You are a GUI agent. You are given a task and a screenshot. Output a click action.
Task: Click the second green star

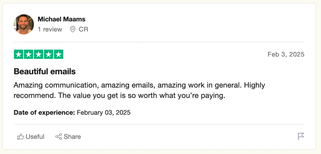click(x=28, y=54)
